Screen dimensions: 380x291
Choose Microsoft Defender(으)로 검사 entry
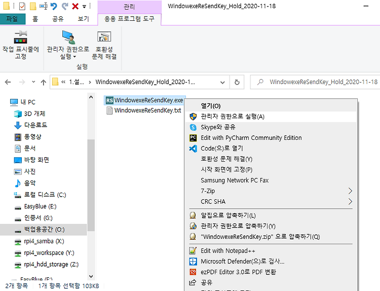click(x=271, y=262)
